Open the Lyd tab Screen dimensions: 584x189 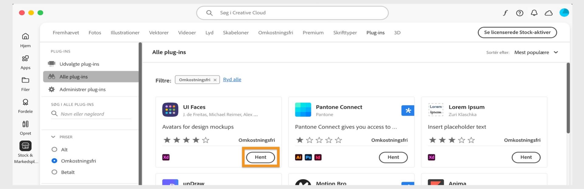(x=209, y=33)
